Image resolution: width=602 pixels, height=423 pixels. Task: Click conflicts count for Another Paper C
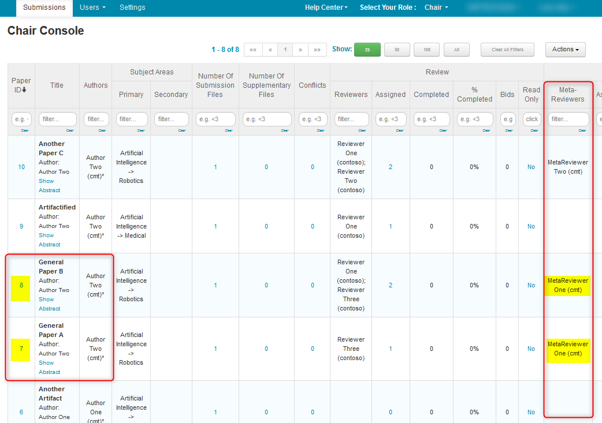point(313,167)
